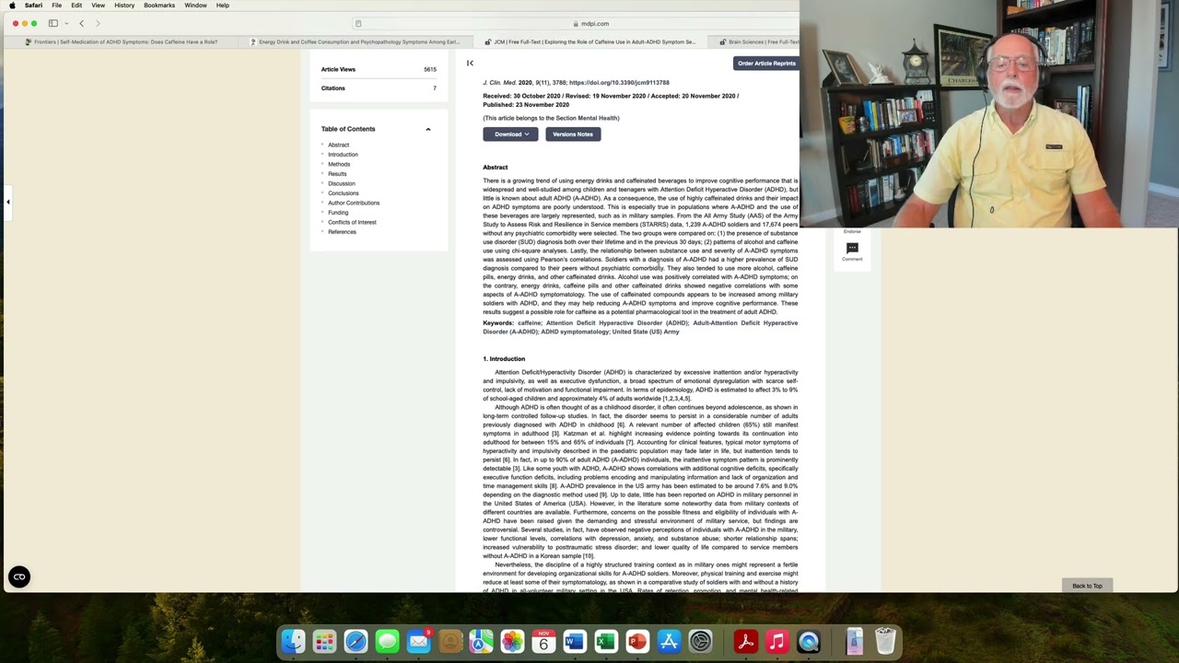Image resolution: width=1179 pixels, height=663 pixels.
Task: Jump to Funding in table of contents
Action: coord(338,213)
